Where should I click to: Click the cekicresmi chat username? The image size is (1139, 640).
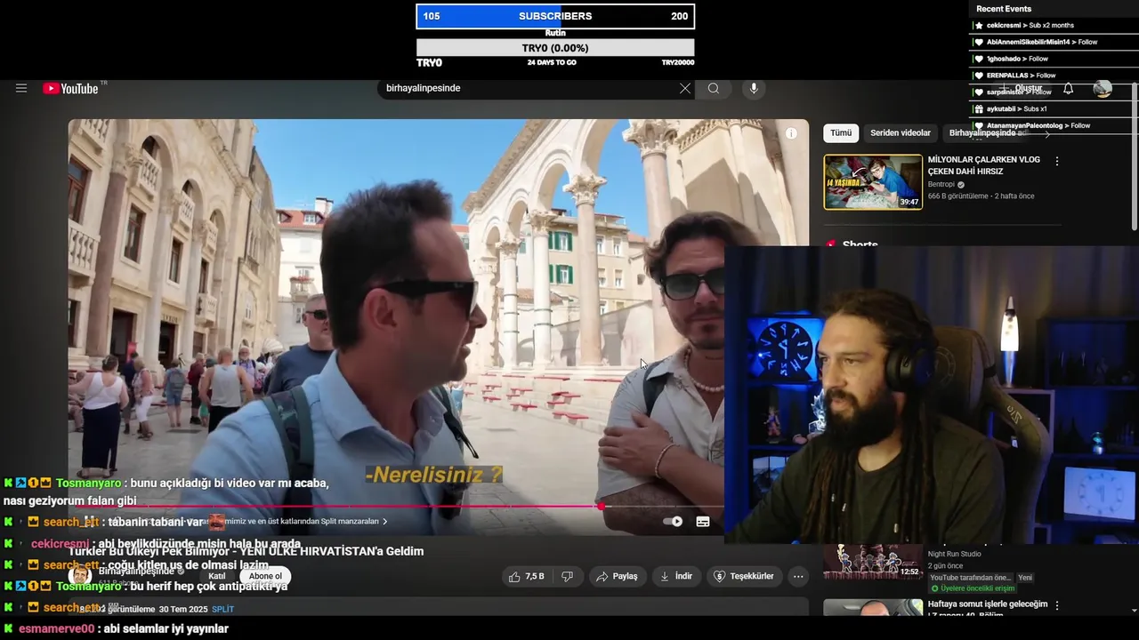point(60,544)
